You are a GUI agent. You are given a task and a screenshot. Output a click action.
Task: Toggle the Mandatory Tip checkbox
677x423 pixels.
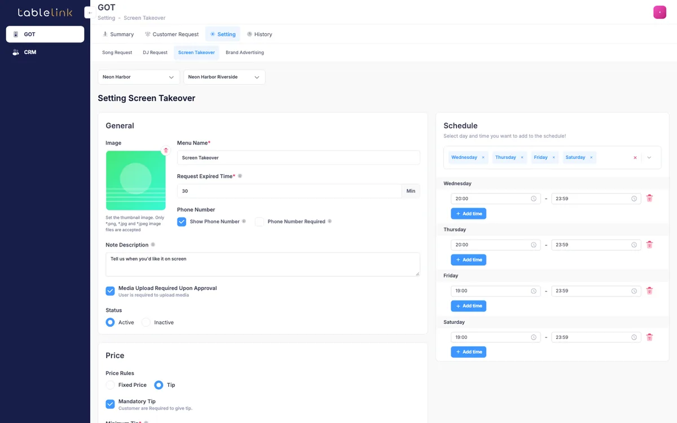tap(110, 404)
